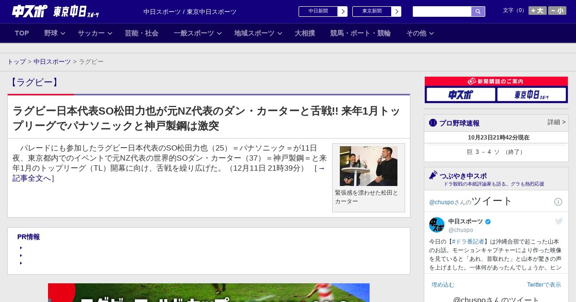The image size is (576, 302).
Task: Open プロ野球速報 詳細 link
Action: (556, 122)
